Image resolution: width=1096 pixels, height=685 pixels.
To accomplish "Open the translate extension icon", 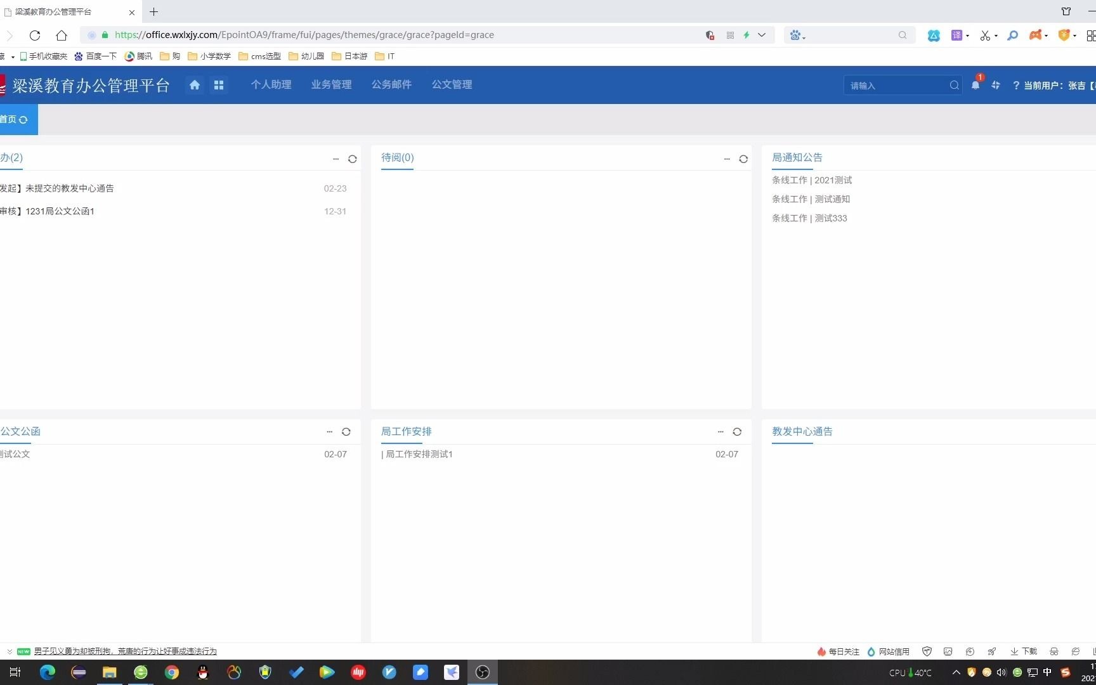I will coord(956,36).
